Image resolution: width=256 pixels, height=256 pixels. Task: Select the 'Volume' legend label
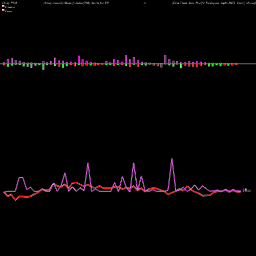10,7
